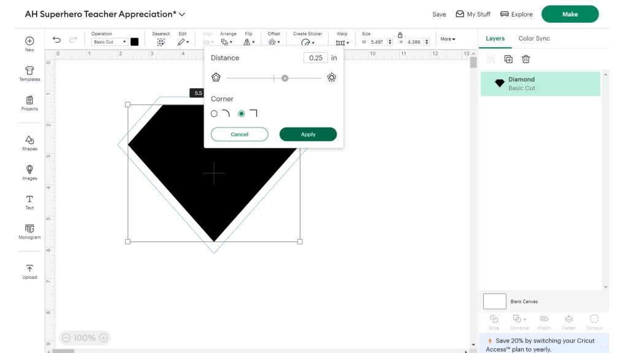The height and width of the screenshot is (353, 628).
Task: Click the offset Distance input field
Action: click(x=316, y=58)
